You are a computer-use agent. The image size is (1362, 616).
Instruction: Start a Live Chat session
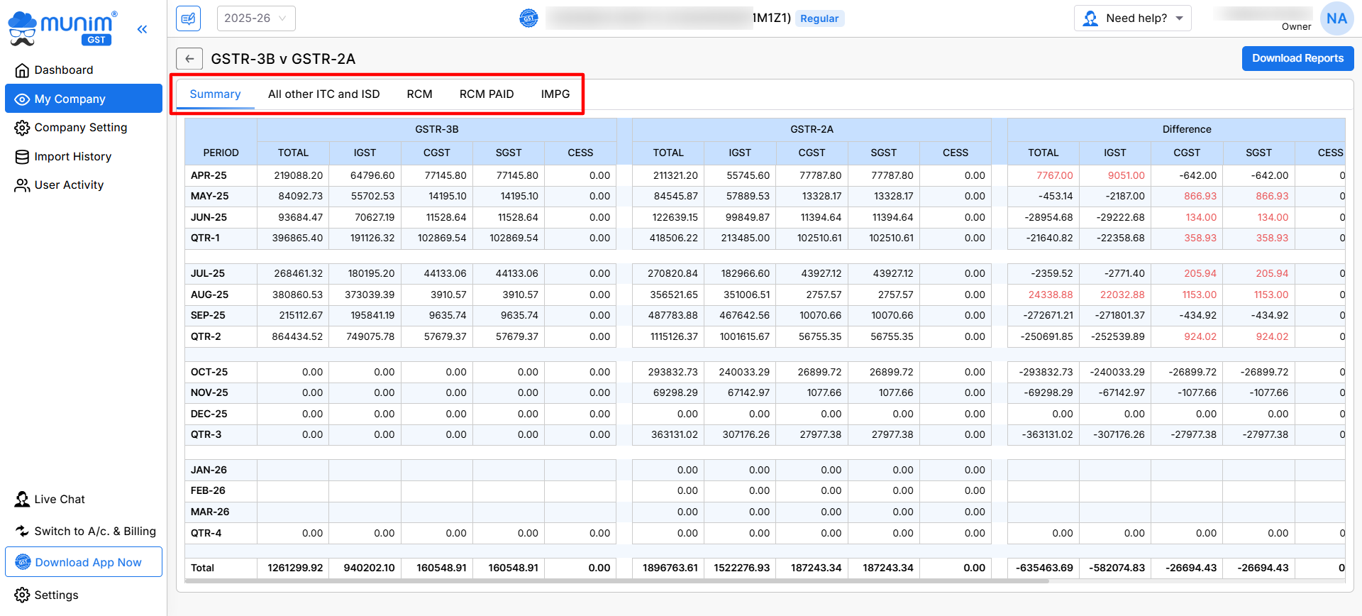click(x=59, y=500)
